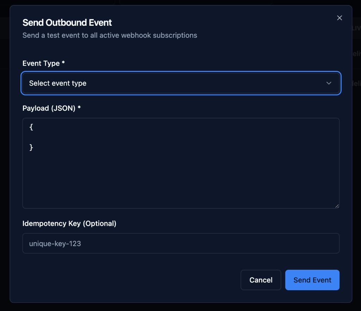Click the dropdown arrow next to Select event type
Image resolution: width=361 pixels, height=311 pixels.
tap(329, 83)
